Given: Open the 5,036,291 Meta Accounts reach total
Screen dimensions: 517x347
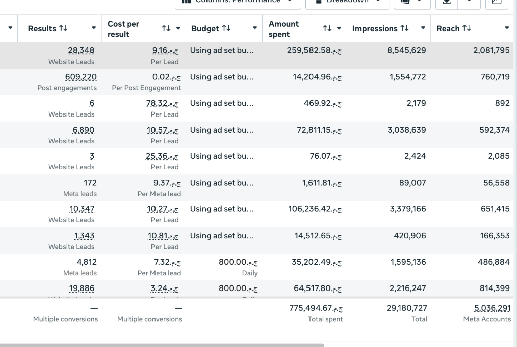Looking at the screenshot, I should pos(492,308).
